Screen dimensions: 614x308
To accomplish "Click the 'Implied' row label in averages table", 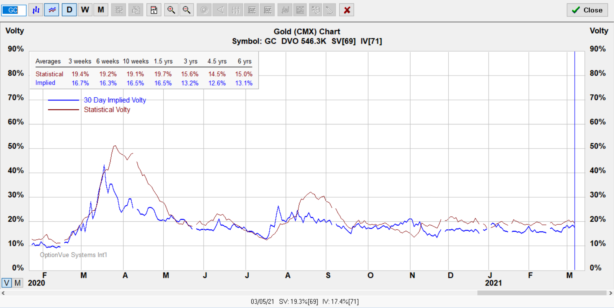I will point(45,83).
